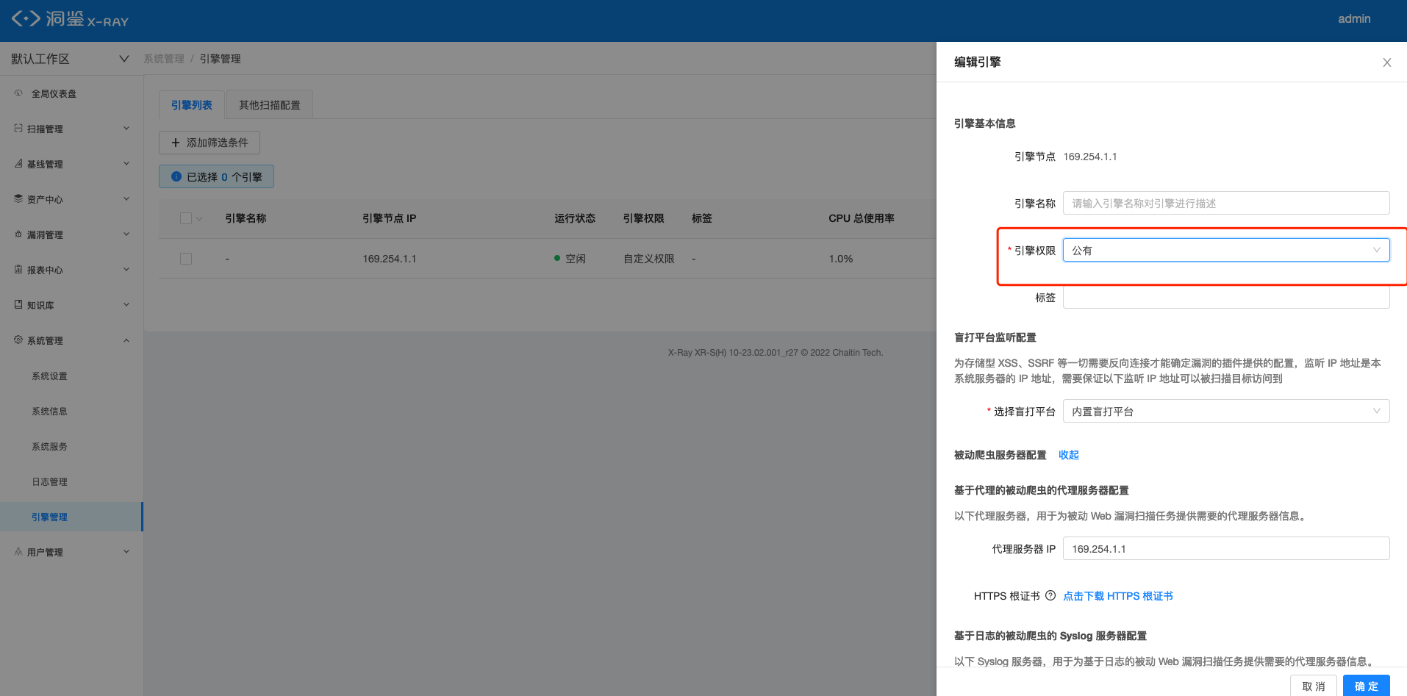Click the CPU 总使用率 column header
Screen dimensions: 1407x696
click(862, 218)
